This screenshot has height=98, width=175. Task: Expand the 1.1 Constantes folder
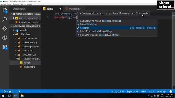[16, 38]
